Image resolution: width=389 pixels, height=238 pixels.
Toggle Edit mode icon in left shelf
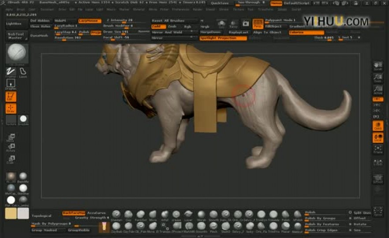pyautogui.click(x=11, y=97)
